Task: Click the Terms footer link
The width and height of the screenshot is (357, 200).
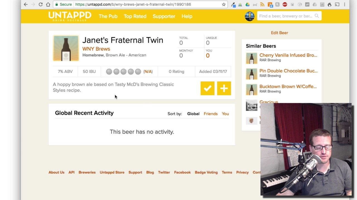Action: [x=227, y=172]
